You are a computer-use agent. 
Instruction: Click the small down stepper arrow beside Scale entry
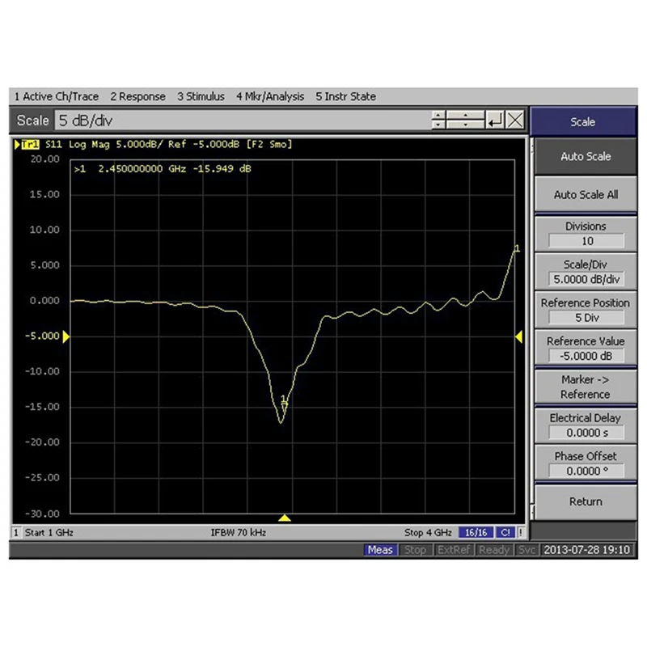[x=438, y=126]
